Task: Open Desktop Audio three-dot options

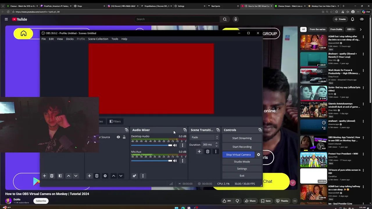Action: [x=183, y=145]
